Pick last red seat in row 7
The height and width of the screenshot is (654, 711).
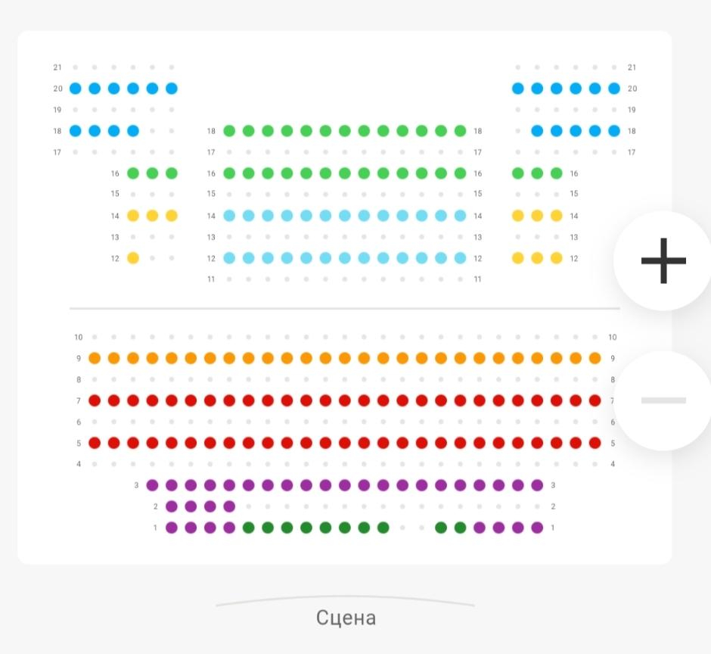[x=595, y=400]
